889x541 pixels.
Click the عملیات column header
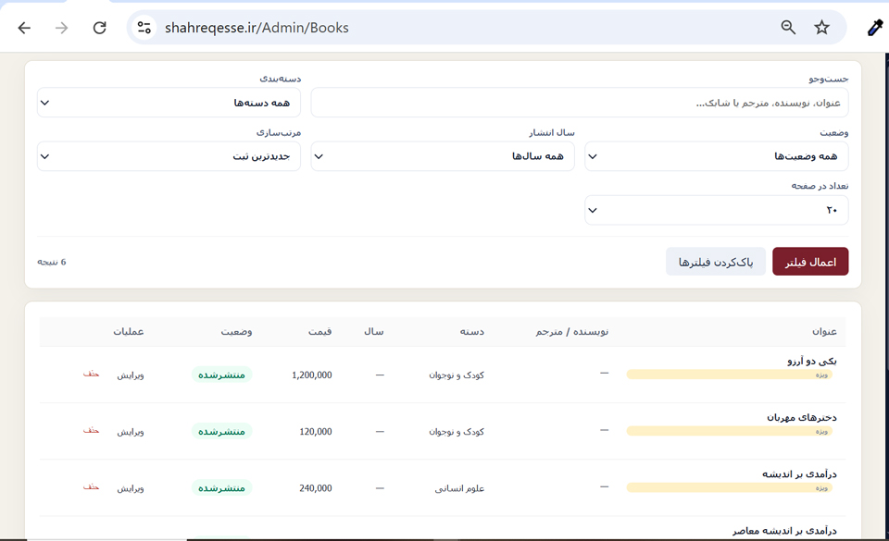point(128,332)
